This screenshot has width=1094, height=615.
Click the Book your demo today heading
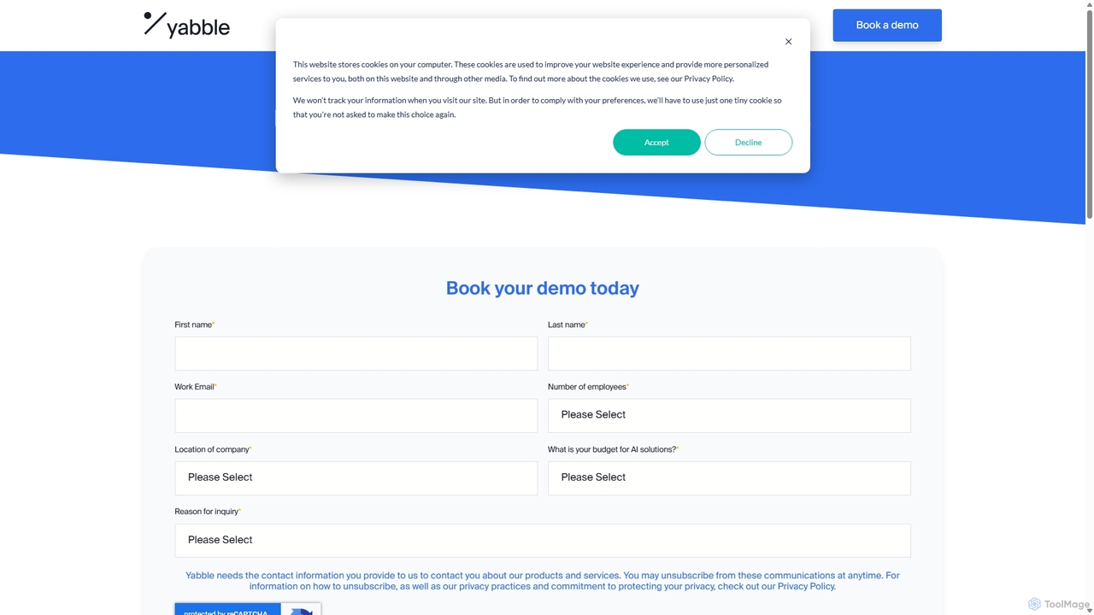(x=543, y=288)
